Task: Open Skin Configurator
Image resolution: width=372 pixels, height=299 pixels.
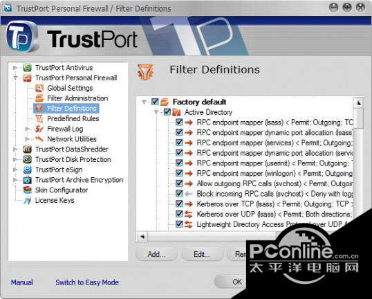Action: (62, 190)
